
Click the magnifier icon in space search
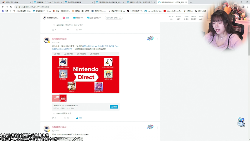coord(120,18)
